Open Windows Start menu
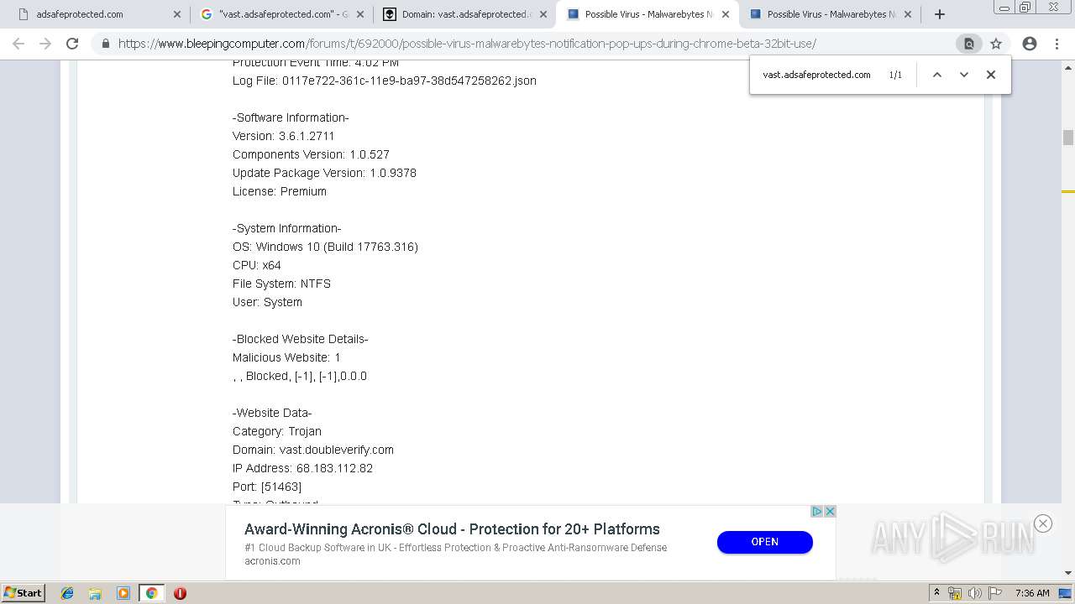1075x604 pixels. (24, 592)
